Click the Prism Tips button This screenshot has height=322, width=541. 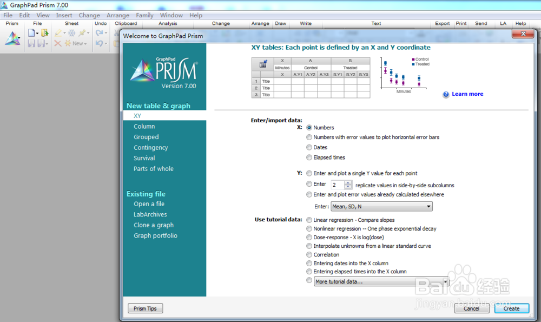(x=145, y=308)
